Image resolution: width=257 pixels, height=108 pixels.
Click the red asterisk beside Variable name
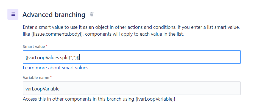tap(51, 77)
